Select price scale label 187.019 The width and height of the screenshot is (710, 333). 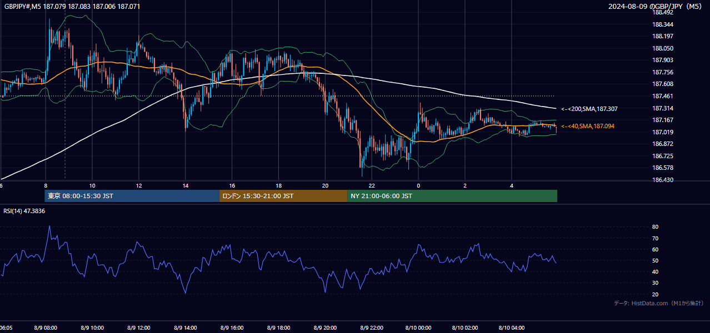click(663, 132)
